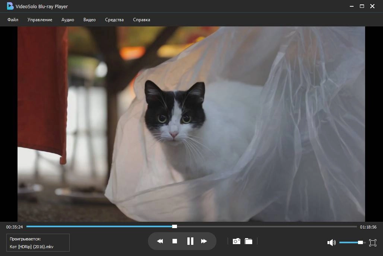
Task: Click the Проигрывается: label
Action: pos(25,239)
